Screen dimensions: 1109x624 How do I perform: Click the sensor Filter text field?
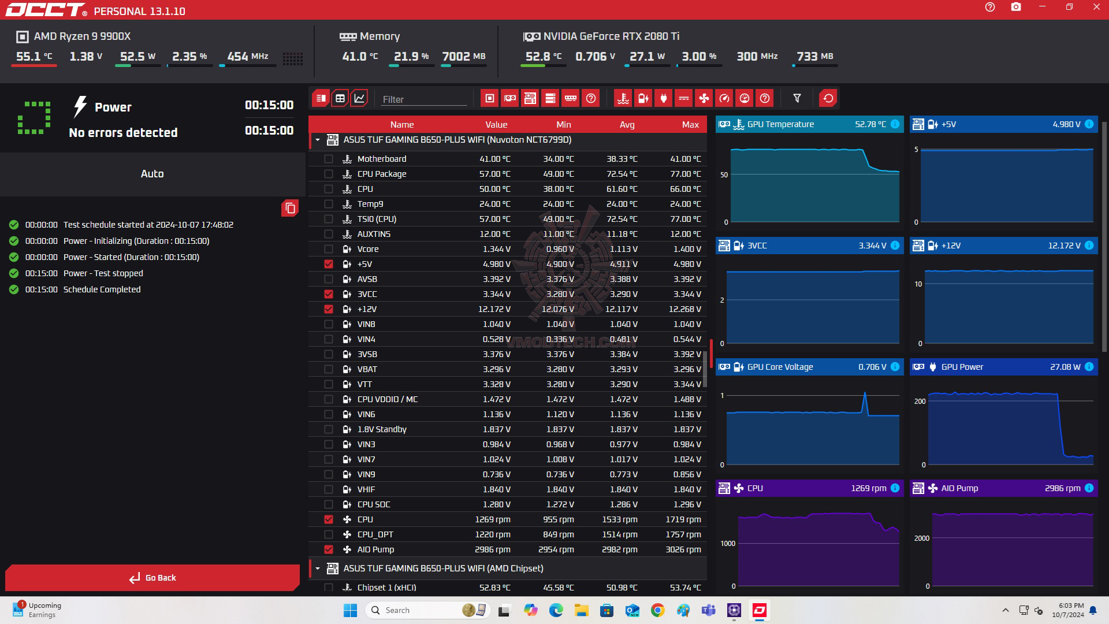(423, 99)
